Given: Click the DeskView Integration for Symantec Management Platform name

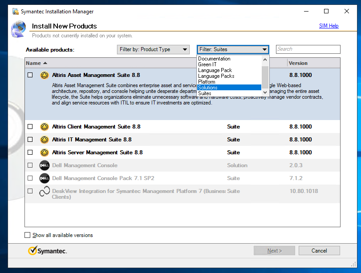Looking at the screenshot, I should tap(139, 194).
